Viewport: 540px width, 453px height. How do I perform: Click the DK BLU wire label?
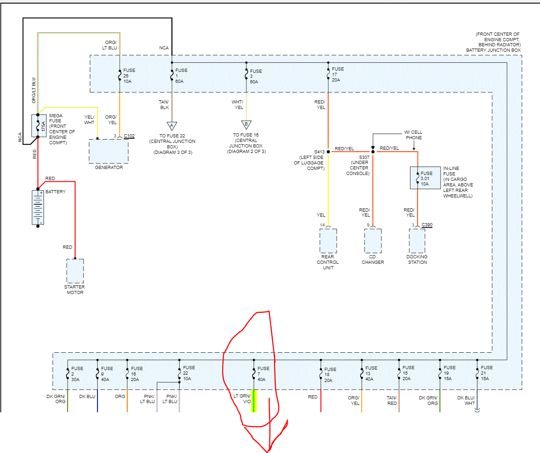coord(87,397)
